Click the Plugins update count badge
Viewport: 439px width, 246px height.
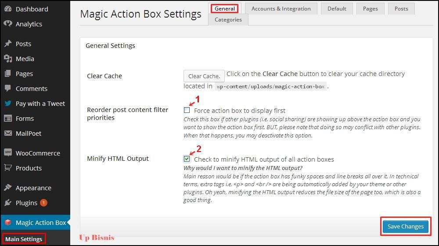click(43, 203)
